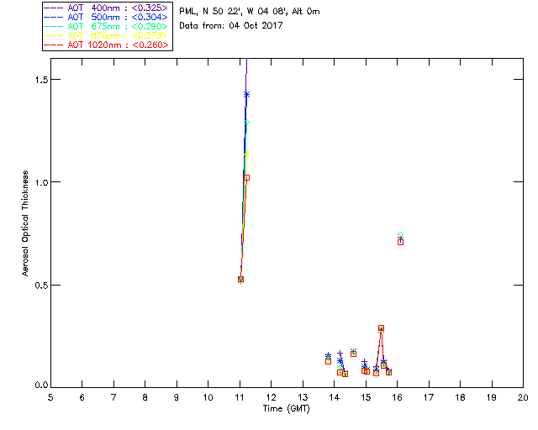Click the 'Aerosol Optical Thickness' axis label

click(25, 223)
